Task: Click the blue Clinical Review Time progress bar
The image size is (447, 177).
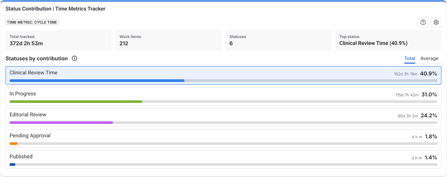Action: (x=97, y=81)
